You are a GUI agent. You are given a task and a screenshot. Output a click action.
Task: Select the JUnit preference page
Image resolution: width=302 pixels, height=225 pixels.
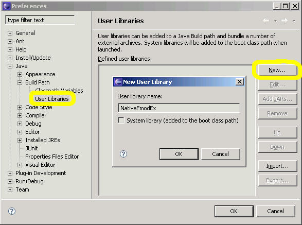[31, 148]
